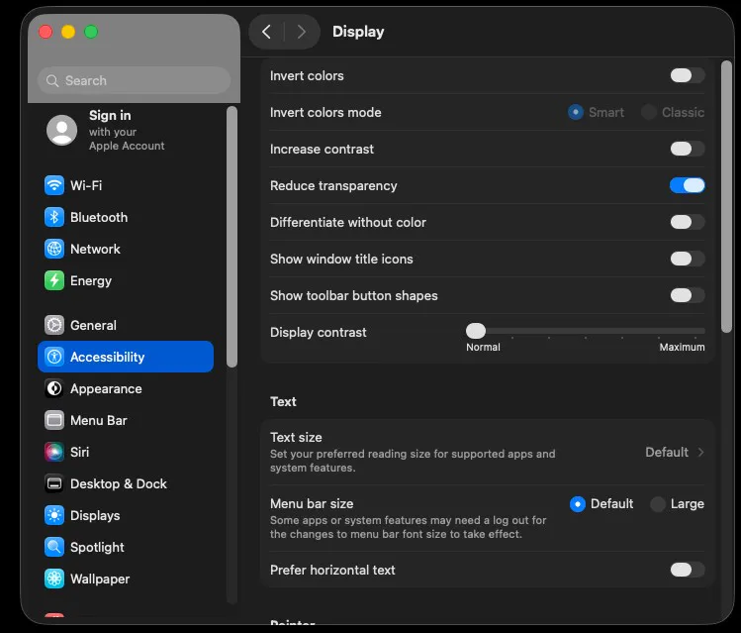Open Bluetooth settings via its icon

(x=54, y=217)
